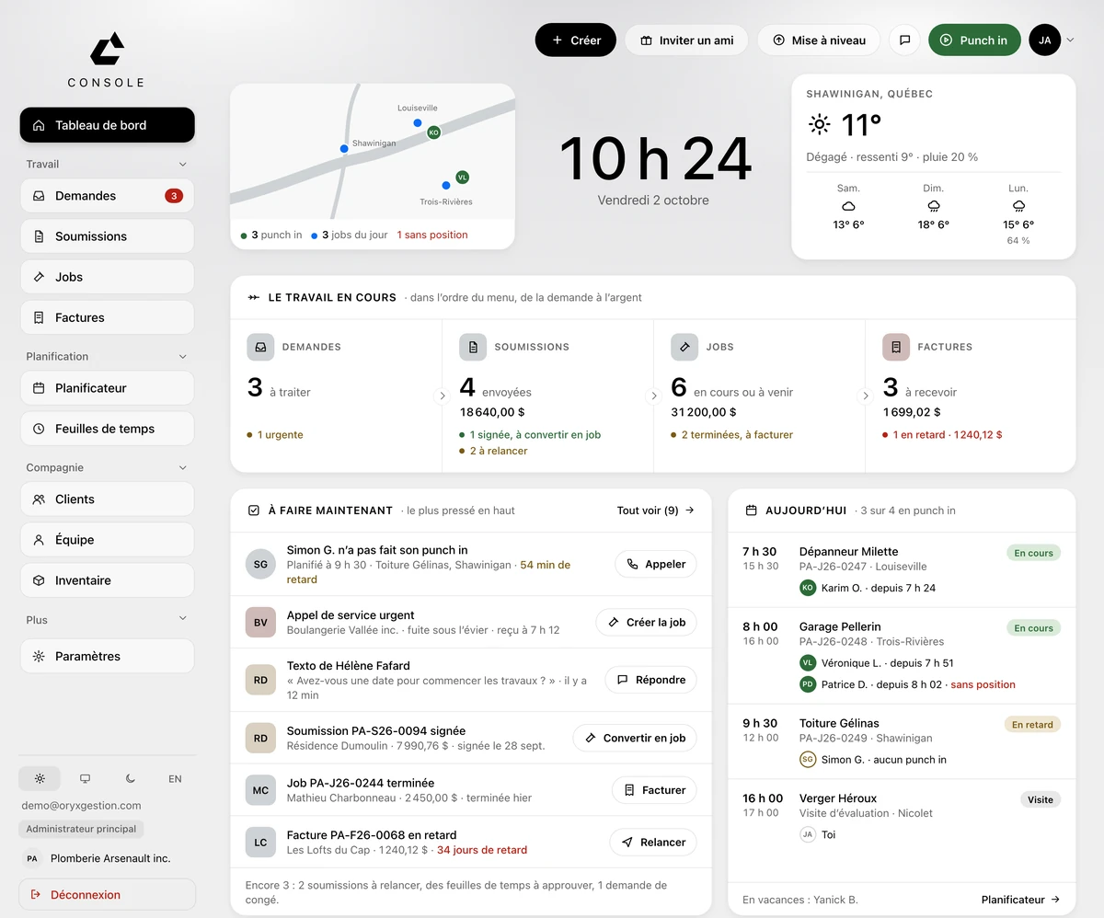Open the user account dropdown chevron
This screenshot has height=918, width=1104.
pos(1070,40)
